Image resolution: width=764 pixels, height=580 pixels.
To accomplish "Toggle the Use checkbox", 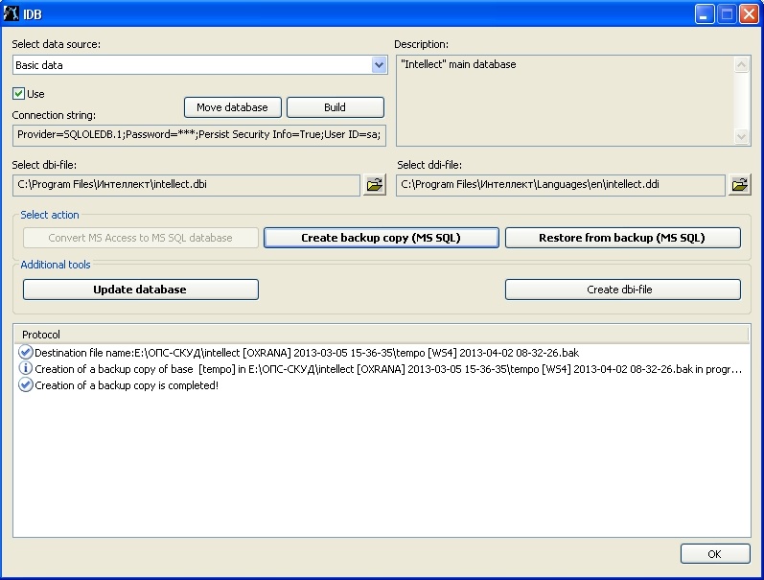I will 18,94.
